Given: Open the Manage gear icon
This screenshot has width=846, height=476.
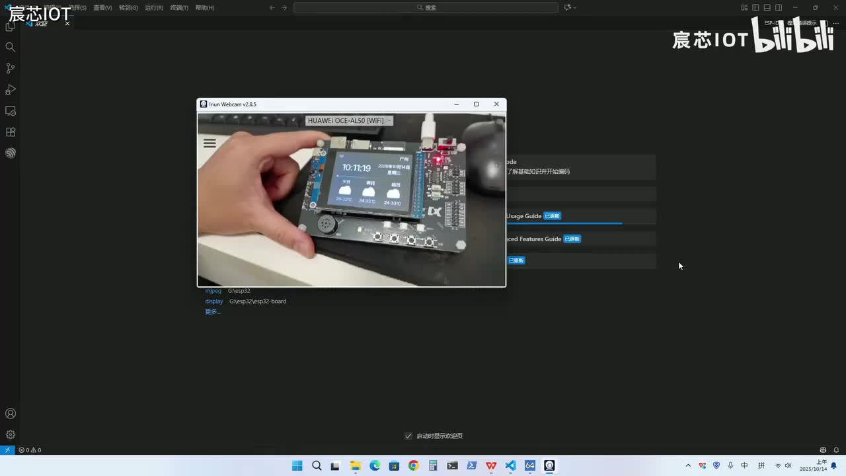Looking at the screenshot, I should (x=11, y=434).
